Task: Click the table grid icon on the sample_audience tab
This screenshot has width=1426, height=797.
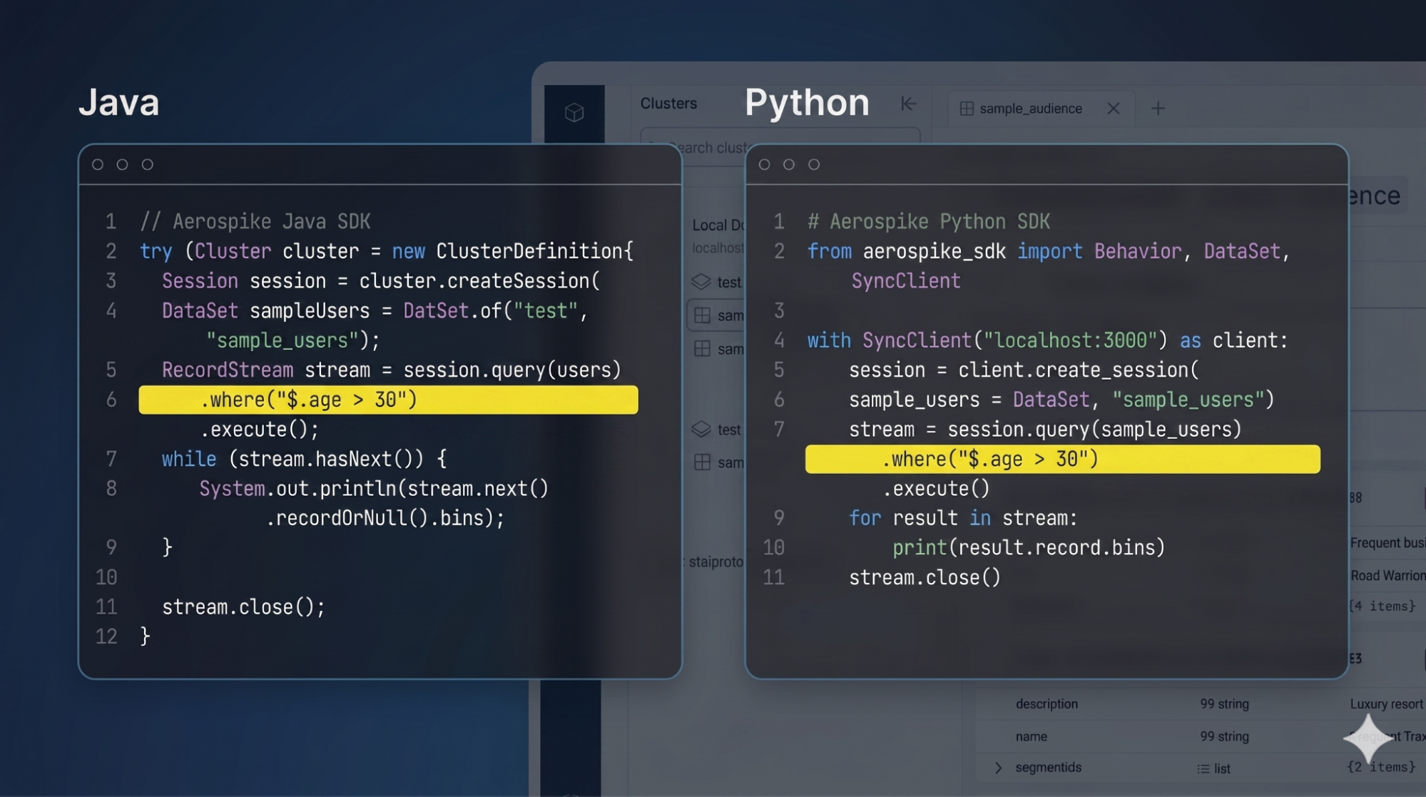Action: click(967, 108)
